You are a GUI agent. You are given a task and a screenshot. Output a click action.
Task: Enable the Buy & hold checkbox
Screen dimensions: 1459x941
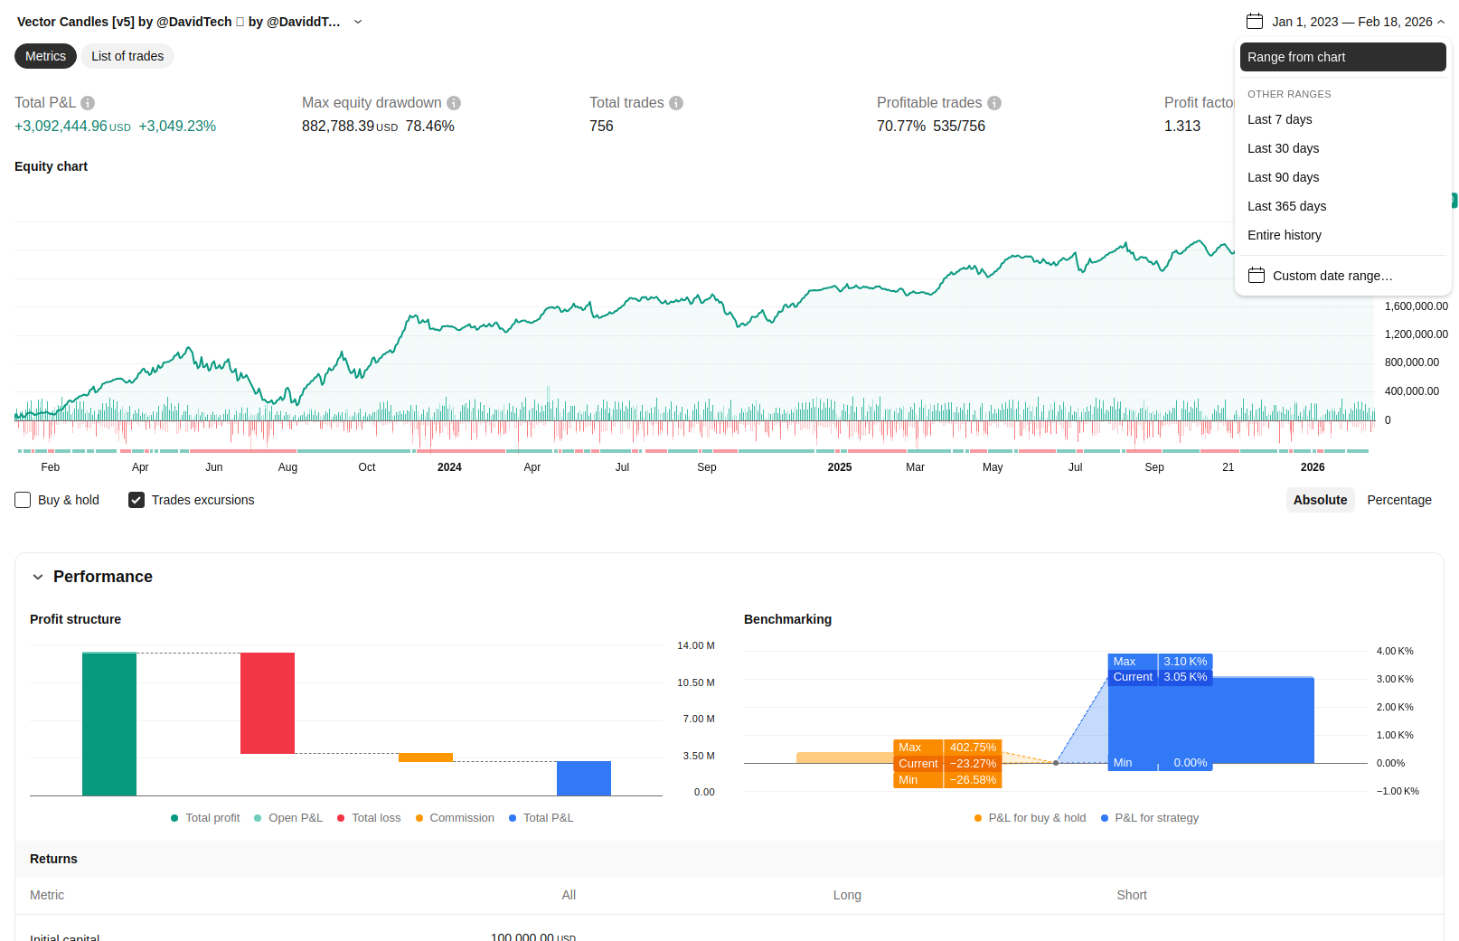pos(23,500)
